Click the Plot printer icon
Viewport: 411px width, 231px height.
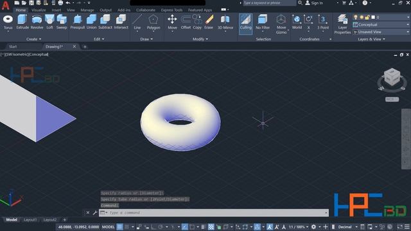tap(60, 3)
